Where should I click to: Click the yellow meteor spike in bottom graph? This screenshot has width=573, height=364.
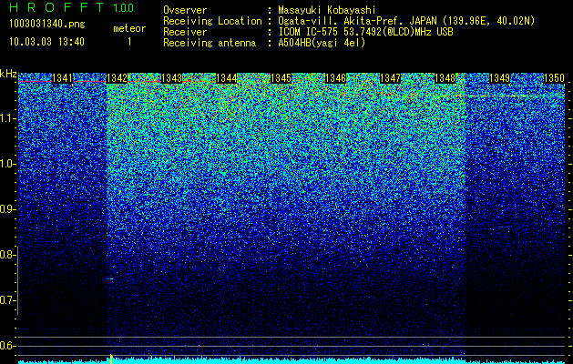coord(111,359)
